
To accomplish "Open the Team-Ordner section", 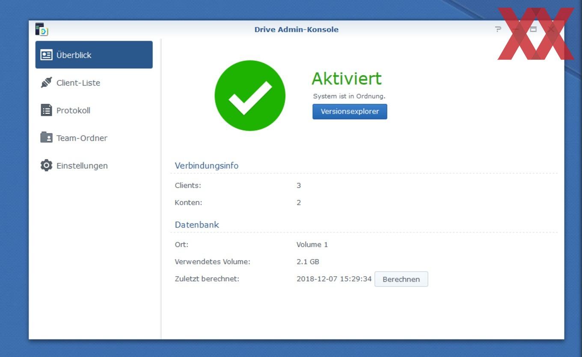I will click(94, 138).
